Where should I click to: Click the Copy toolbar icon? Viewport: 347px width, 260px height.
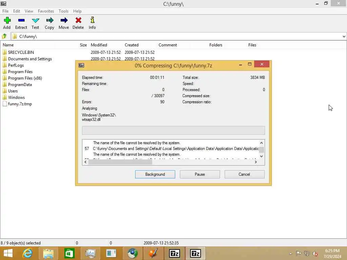[x=49, y=20]
